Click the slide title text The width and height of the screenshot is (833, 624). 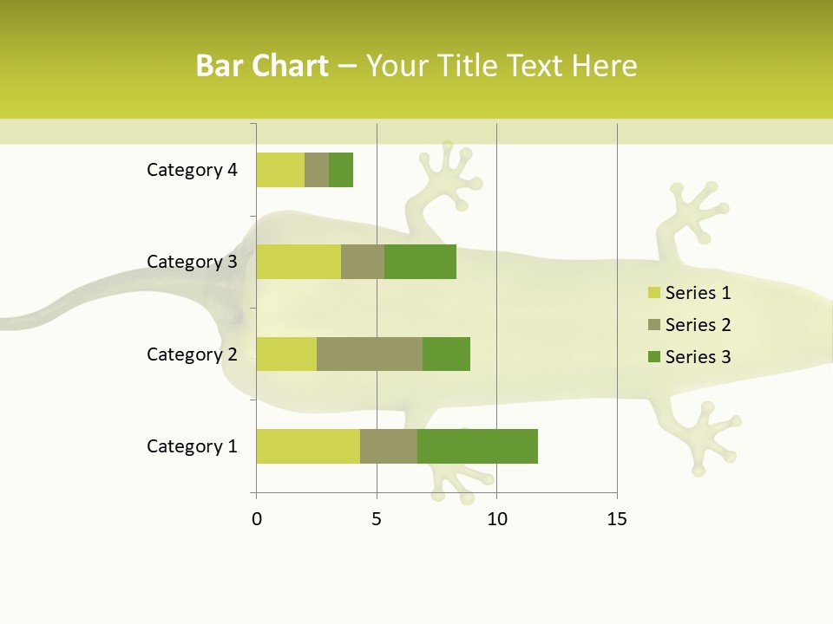416,65
